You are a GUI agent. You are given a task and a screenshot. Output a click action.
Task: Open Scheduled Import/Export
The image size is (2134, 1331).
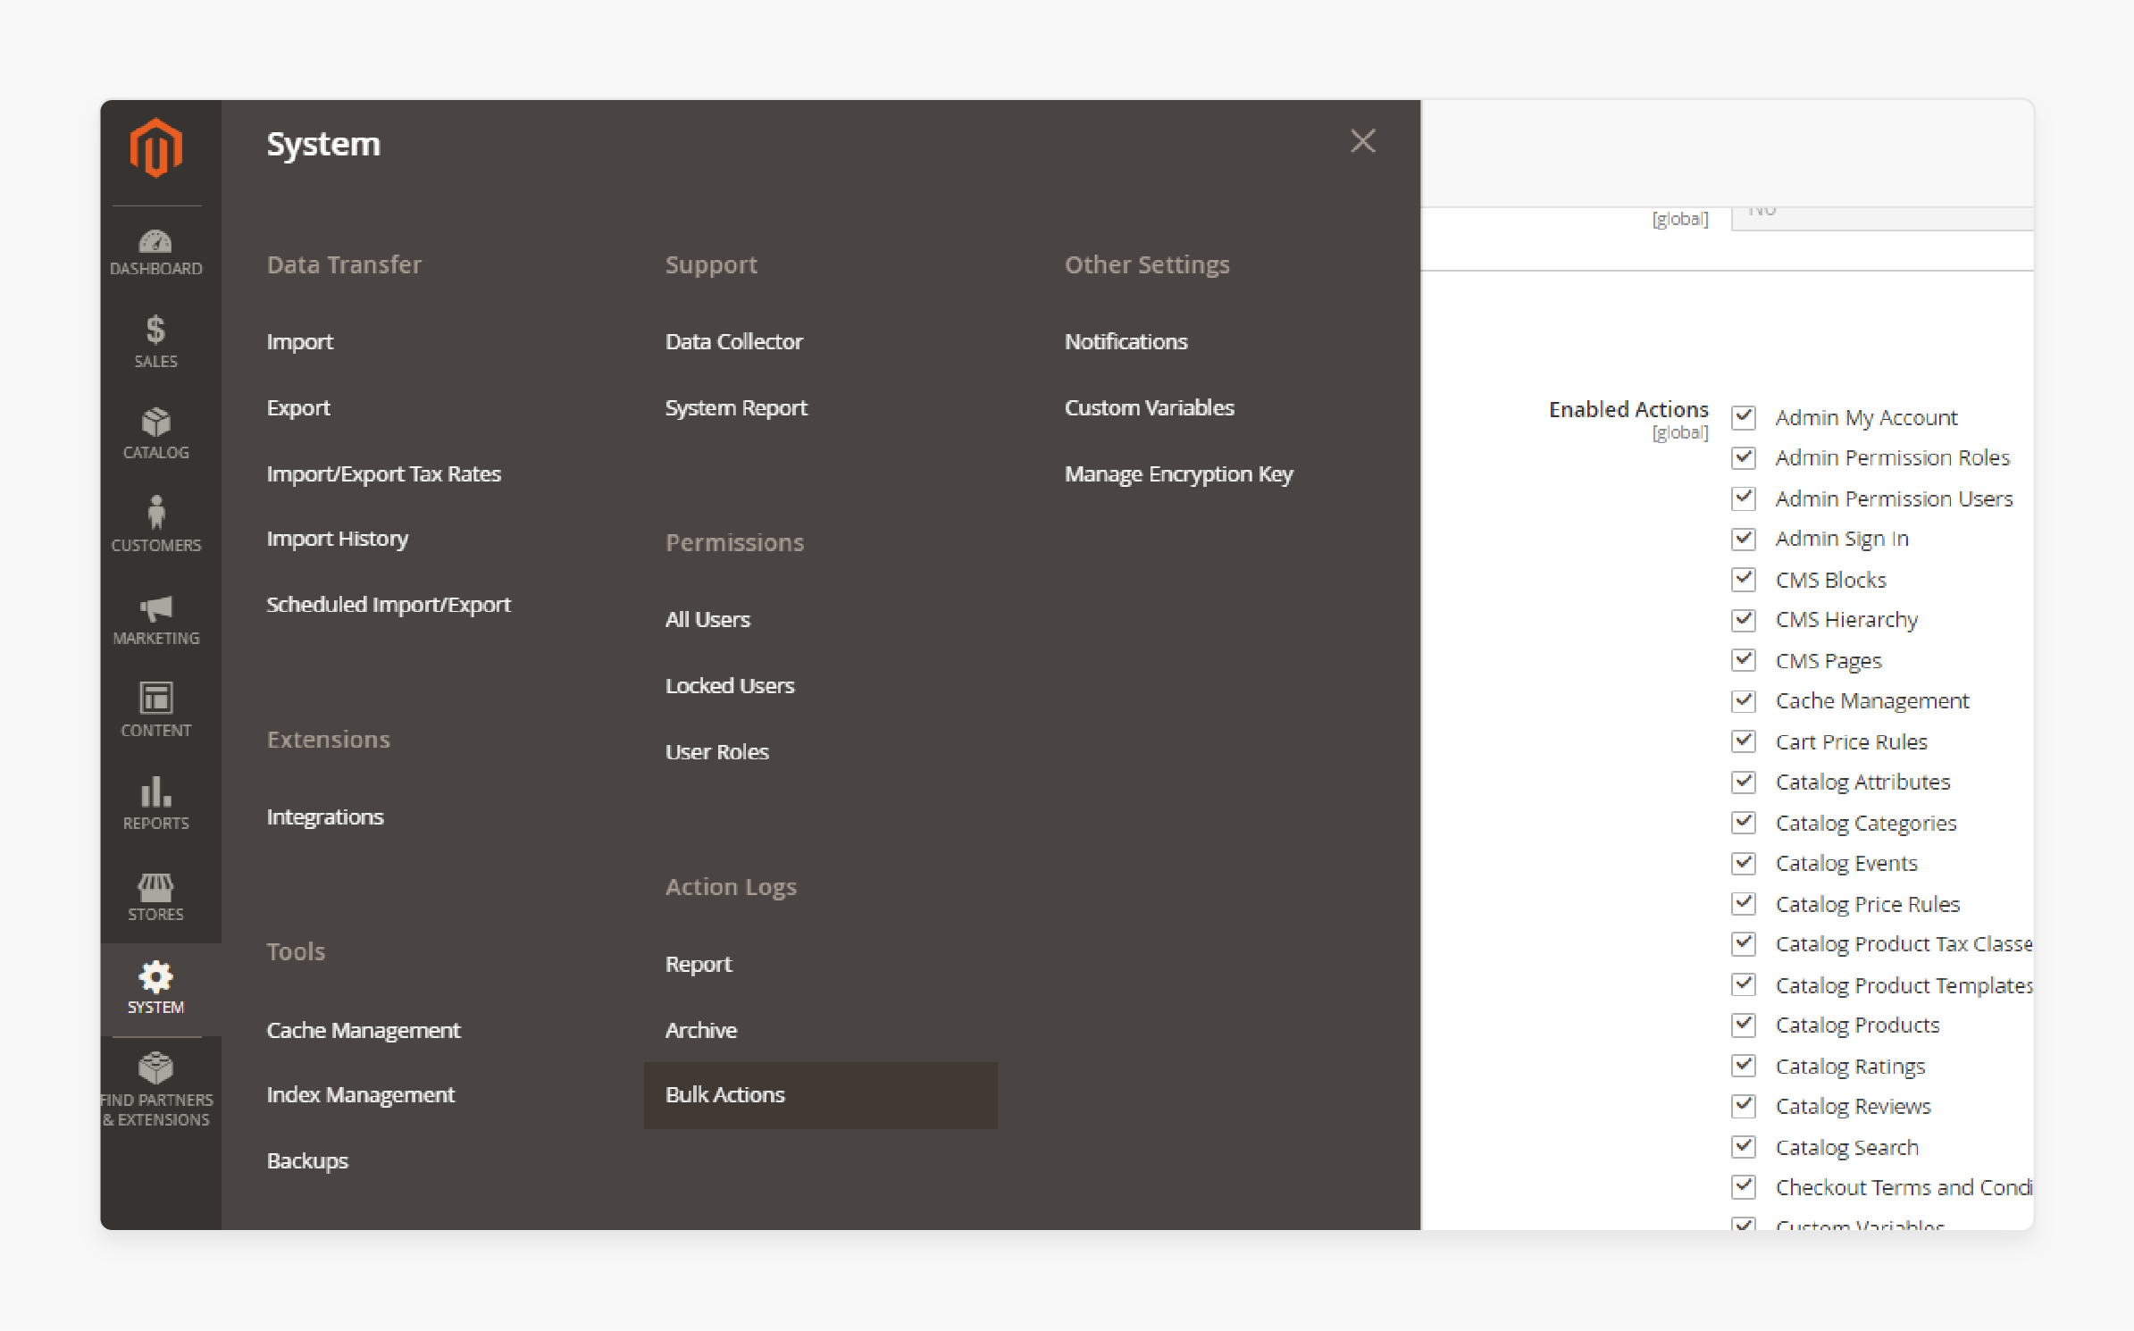click(x=389, y=606)
